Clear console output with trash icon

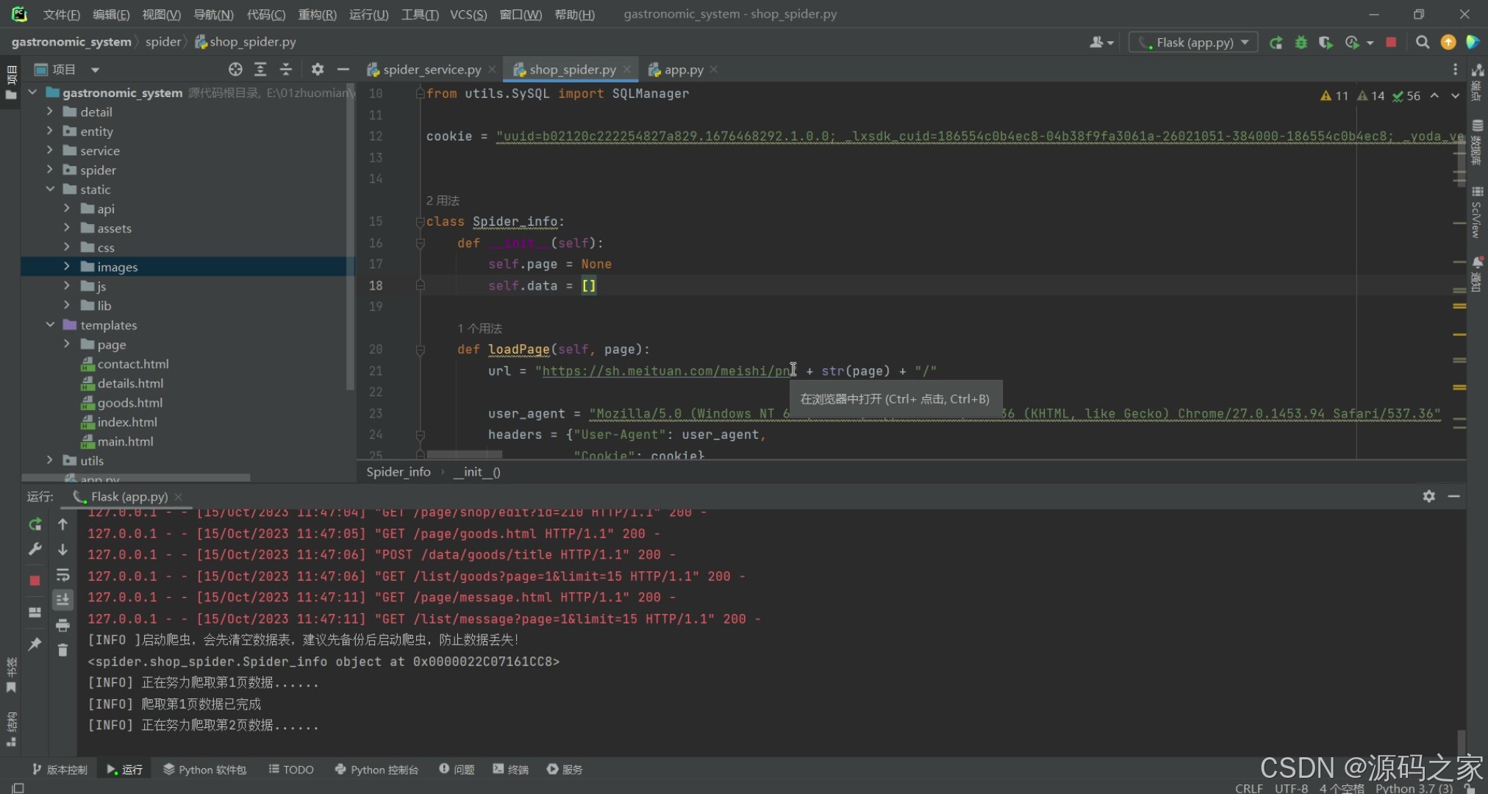62,650
